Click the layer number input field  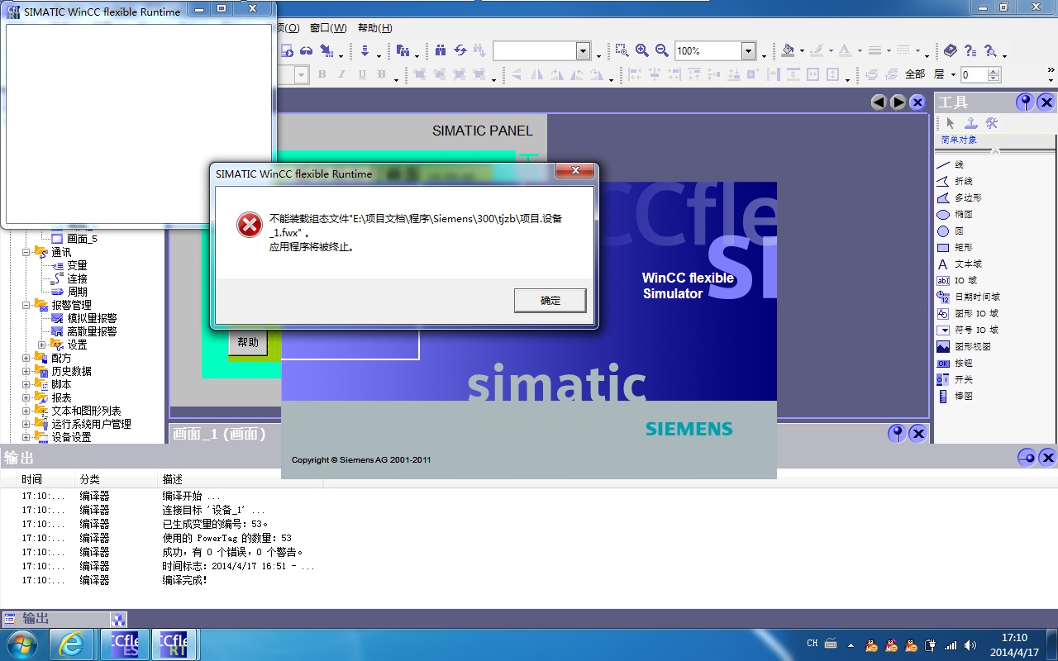coord(974,74)
